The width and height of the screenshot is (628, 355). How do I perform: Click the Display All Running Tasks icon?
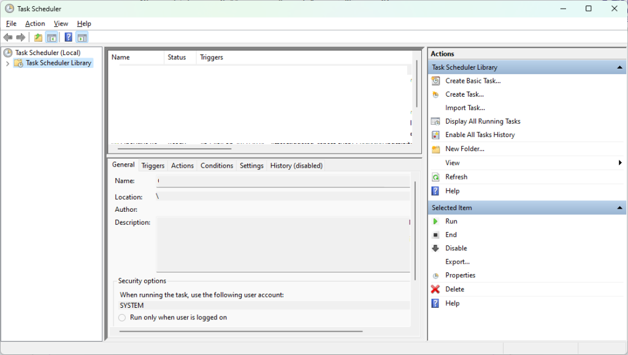coord(436,122)
